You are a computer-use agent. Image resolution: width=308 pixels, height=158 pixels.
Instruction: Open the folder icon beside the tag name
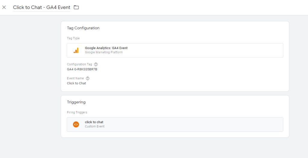(x=76, y=7)
